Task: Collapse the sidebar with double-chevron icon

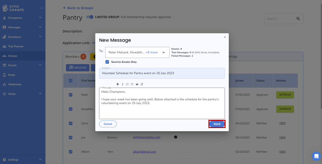Action: click(x=42, y=8)
